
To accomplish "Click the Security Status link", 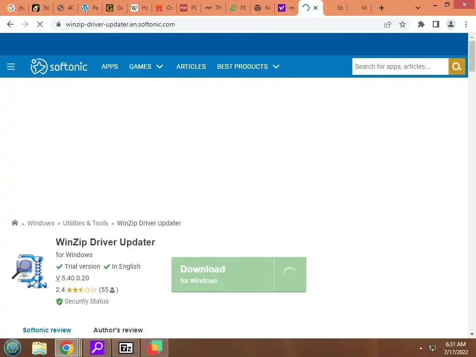I will (x=86, y=301).
